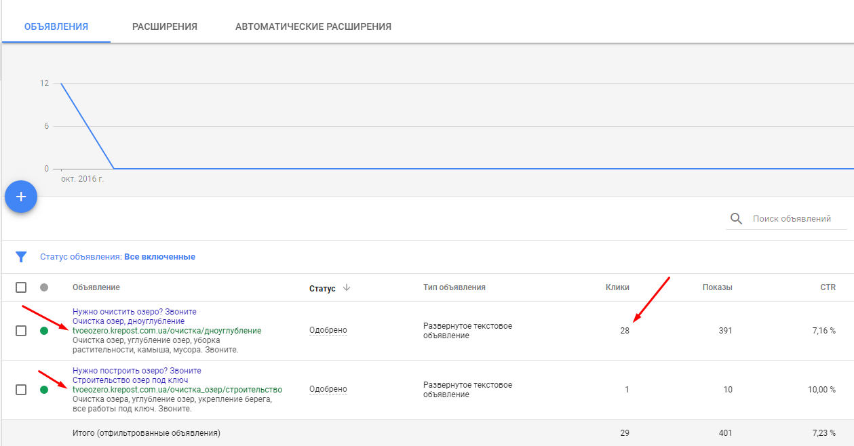Click total clicks value 29
This screenshot has height=446, width=854.
point(625,432)
